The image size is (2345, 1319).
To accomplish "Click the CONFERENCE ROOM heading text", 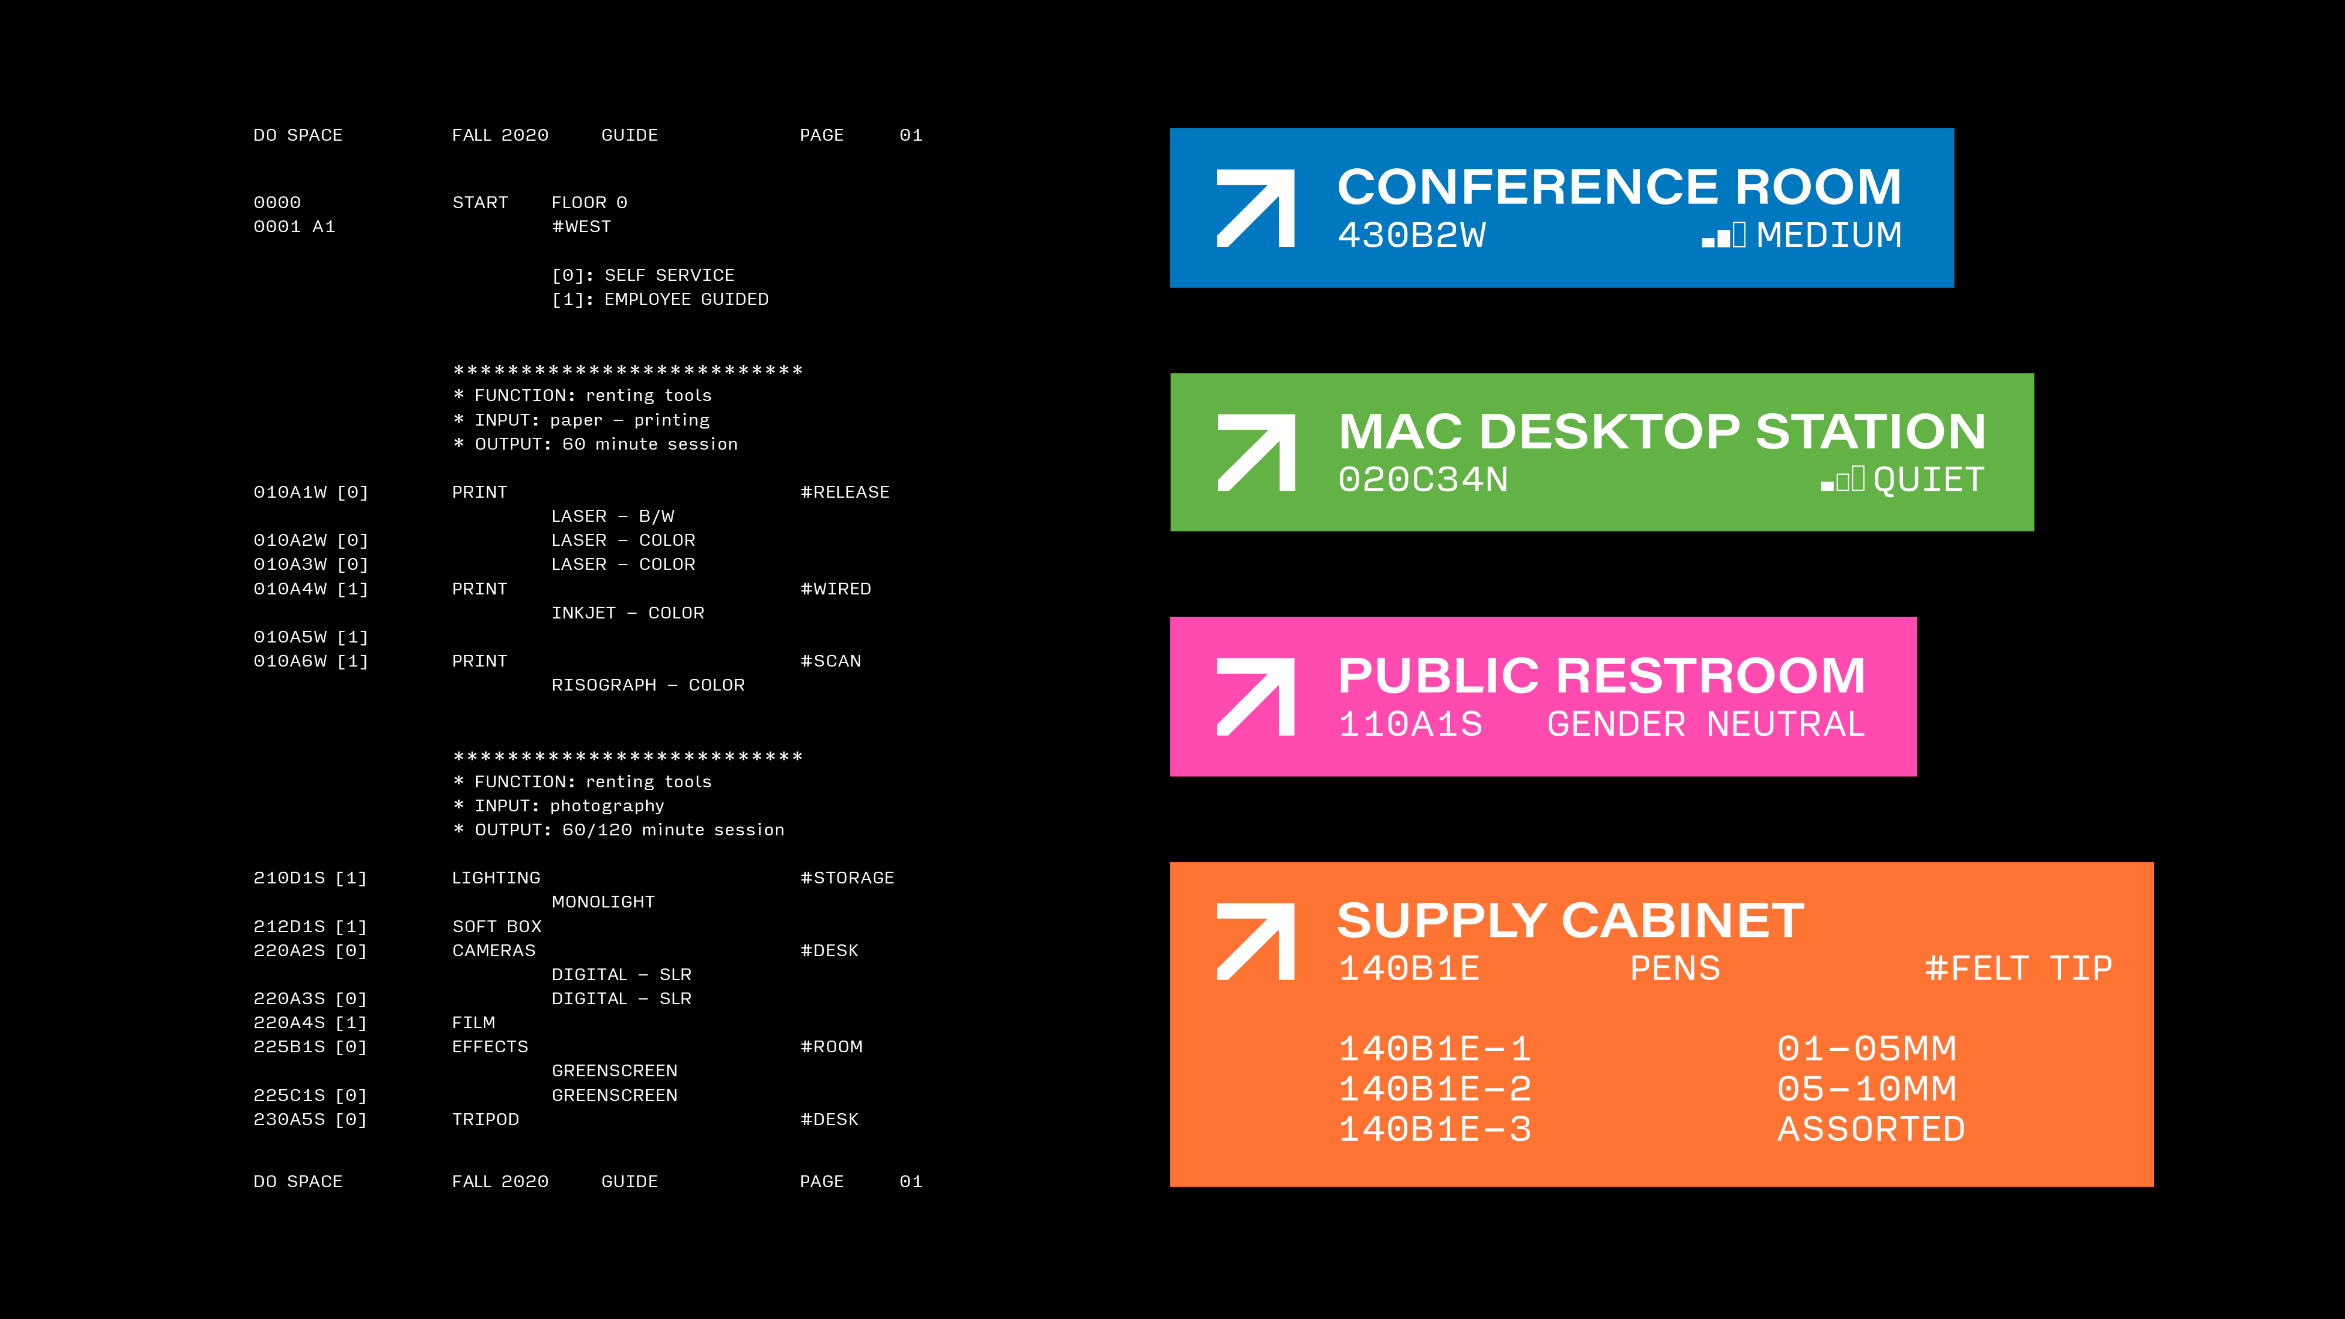I will click(1618, 186).
